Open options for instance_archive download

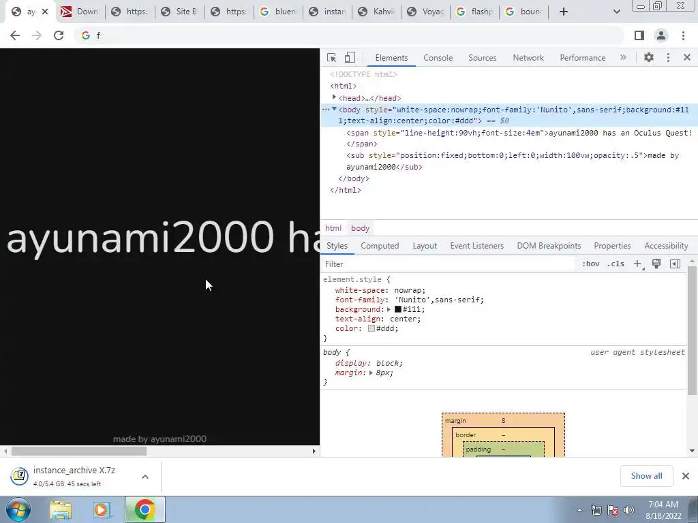[x=145, y=477]
